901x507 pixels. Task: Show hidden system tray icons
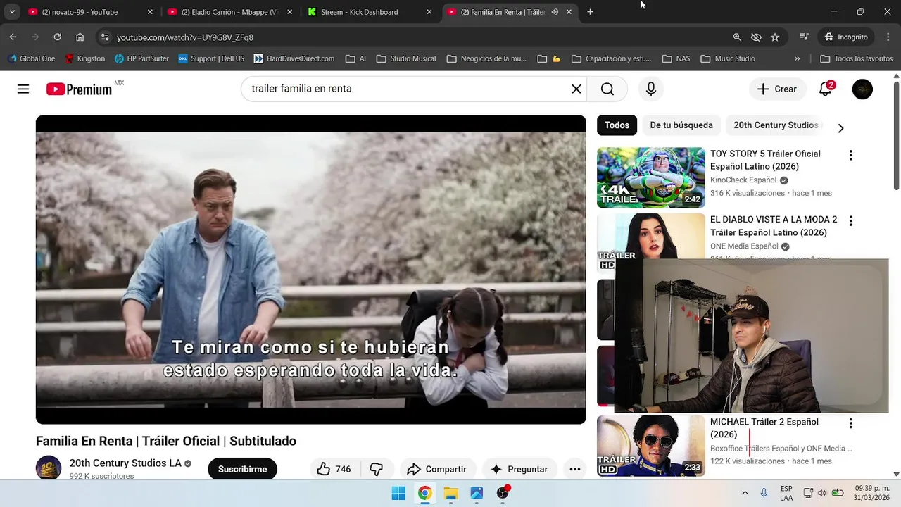(x=745, y=493)
